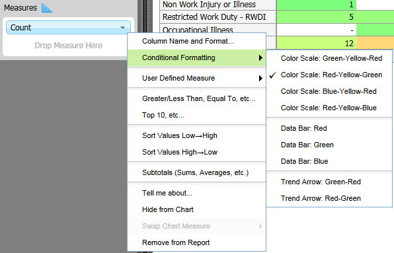Expand the Conditional Formatting submenu arrow
394x253 pixels.
pos(260,58)
